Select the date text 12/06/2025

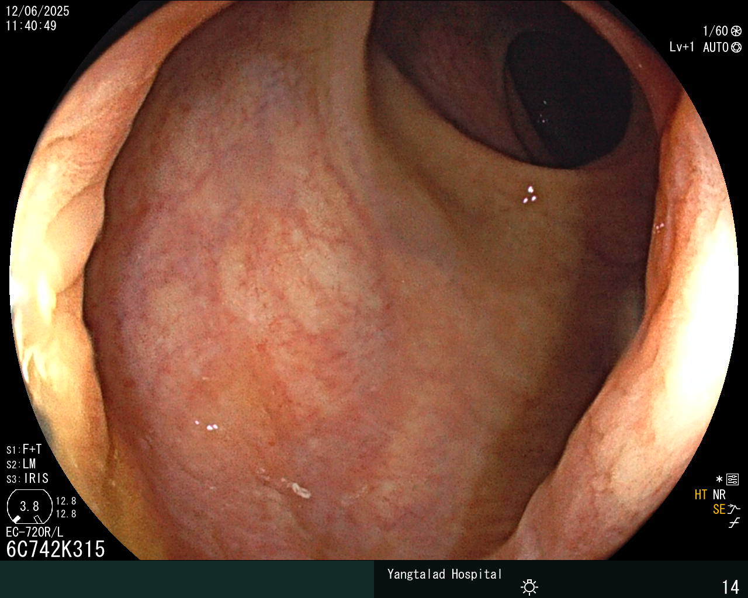click(37, 11)
